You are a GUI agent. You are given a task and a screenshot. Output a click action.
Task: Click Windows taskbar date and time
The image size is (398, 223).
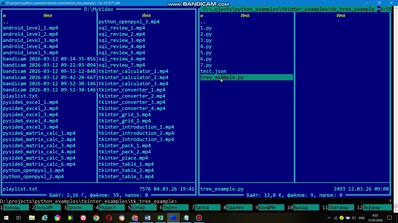[x=375, y=218]
